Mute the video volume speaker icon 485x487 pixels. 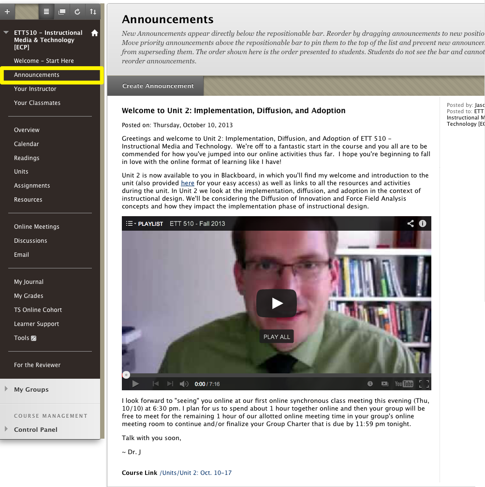click(x=184, y=384)
